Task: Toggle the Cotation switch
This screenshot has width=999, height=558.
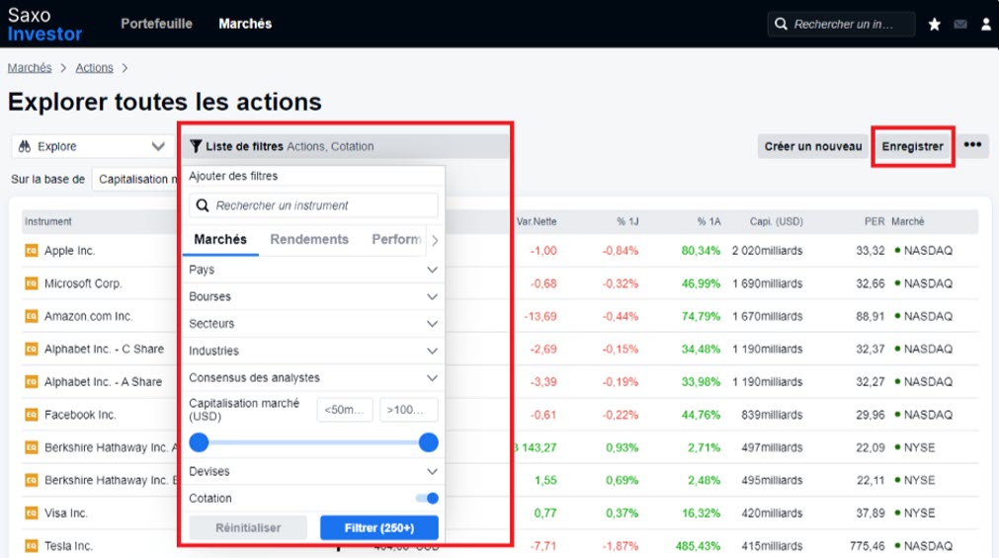Action: click(428, 498)
